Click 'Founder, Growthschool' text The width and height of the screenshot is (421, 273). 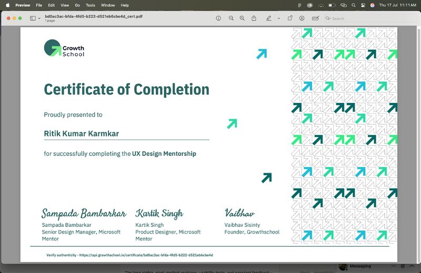252,232
